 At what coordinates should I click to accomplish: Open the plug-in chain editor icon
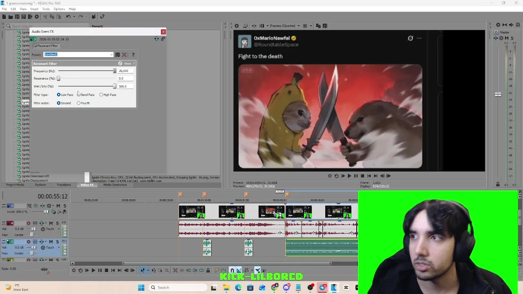[156, 39]
